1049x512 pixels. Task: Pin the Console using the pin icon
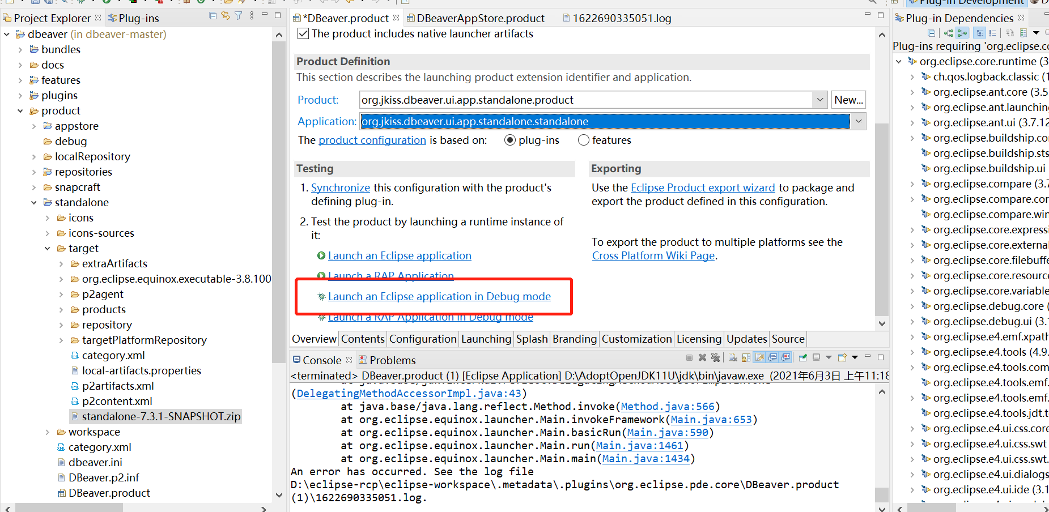coord(802,358)
